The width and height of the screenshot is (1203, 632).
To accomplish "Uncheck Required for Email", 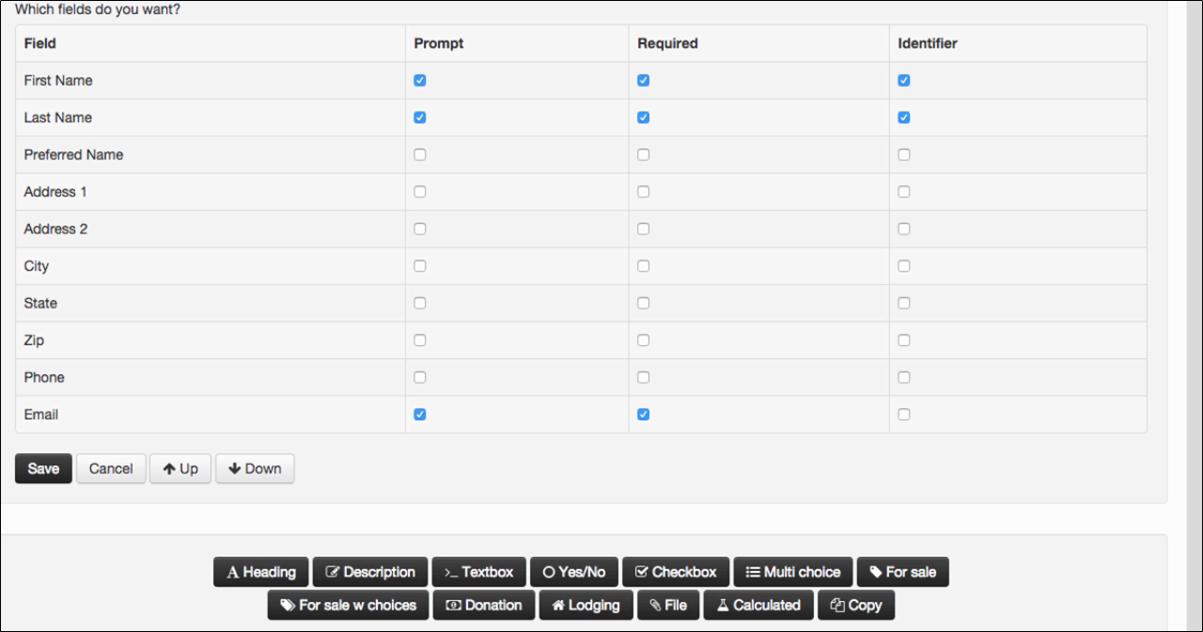I will tap(643, 414).
